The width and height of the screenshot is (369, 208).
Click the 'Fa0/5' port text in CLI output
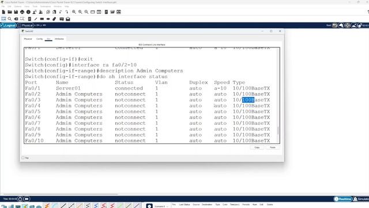[33, 112]
